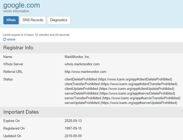Click the Status label

8,79
